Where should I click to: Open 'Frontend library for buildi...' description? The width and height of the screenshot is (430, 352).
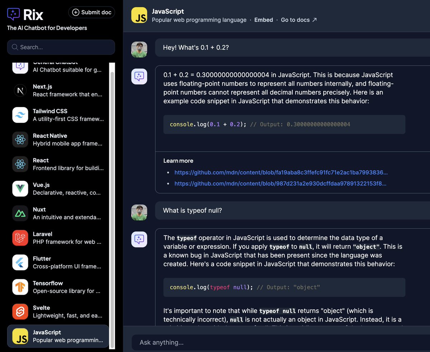(68, 168)
